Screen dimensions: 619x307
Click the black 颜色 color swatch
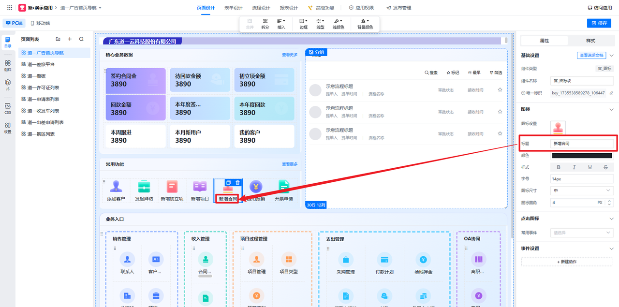(582, 156)
